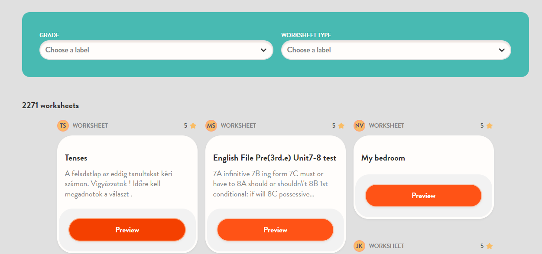
Task: Click the MS author avatar icon
Action: coord(211,126)
